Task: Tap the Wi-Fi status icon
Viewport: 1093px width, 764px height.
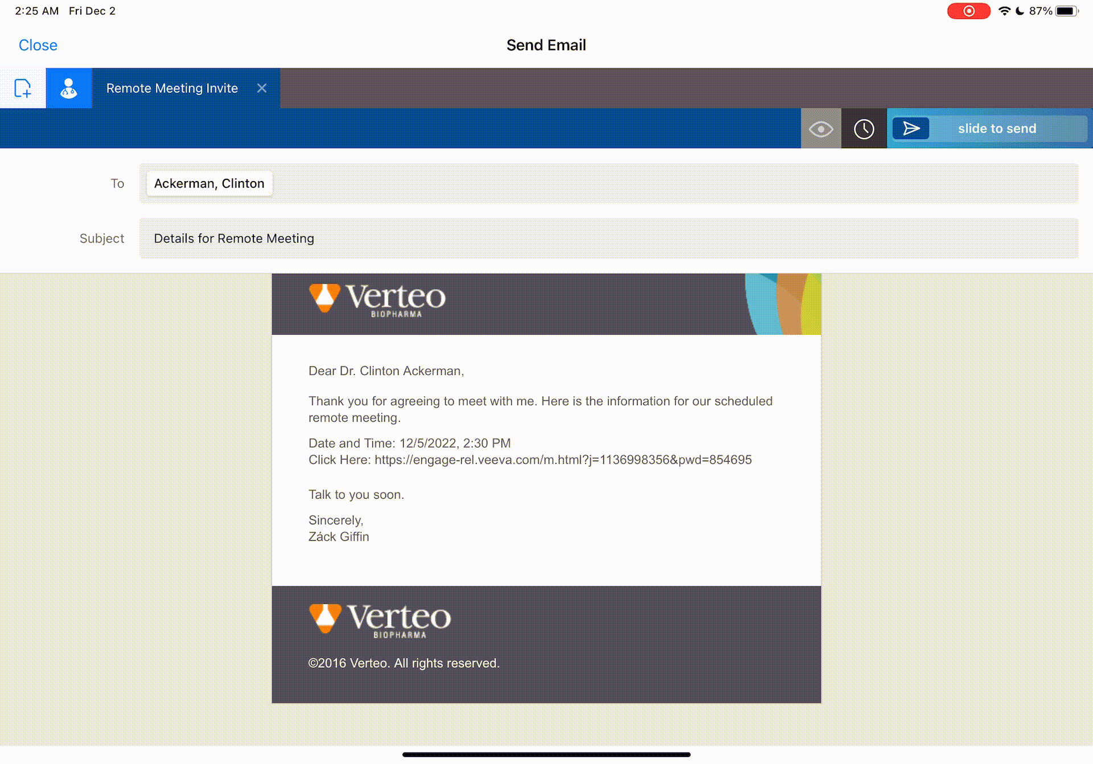Action: click(x=1004, y=11)
